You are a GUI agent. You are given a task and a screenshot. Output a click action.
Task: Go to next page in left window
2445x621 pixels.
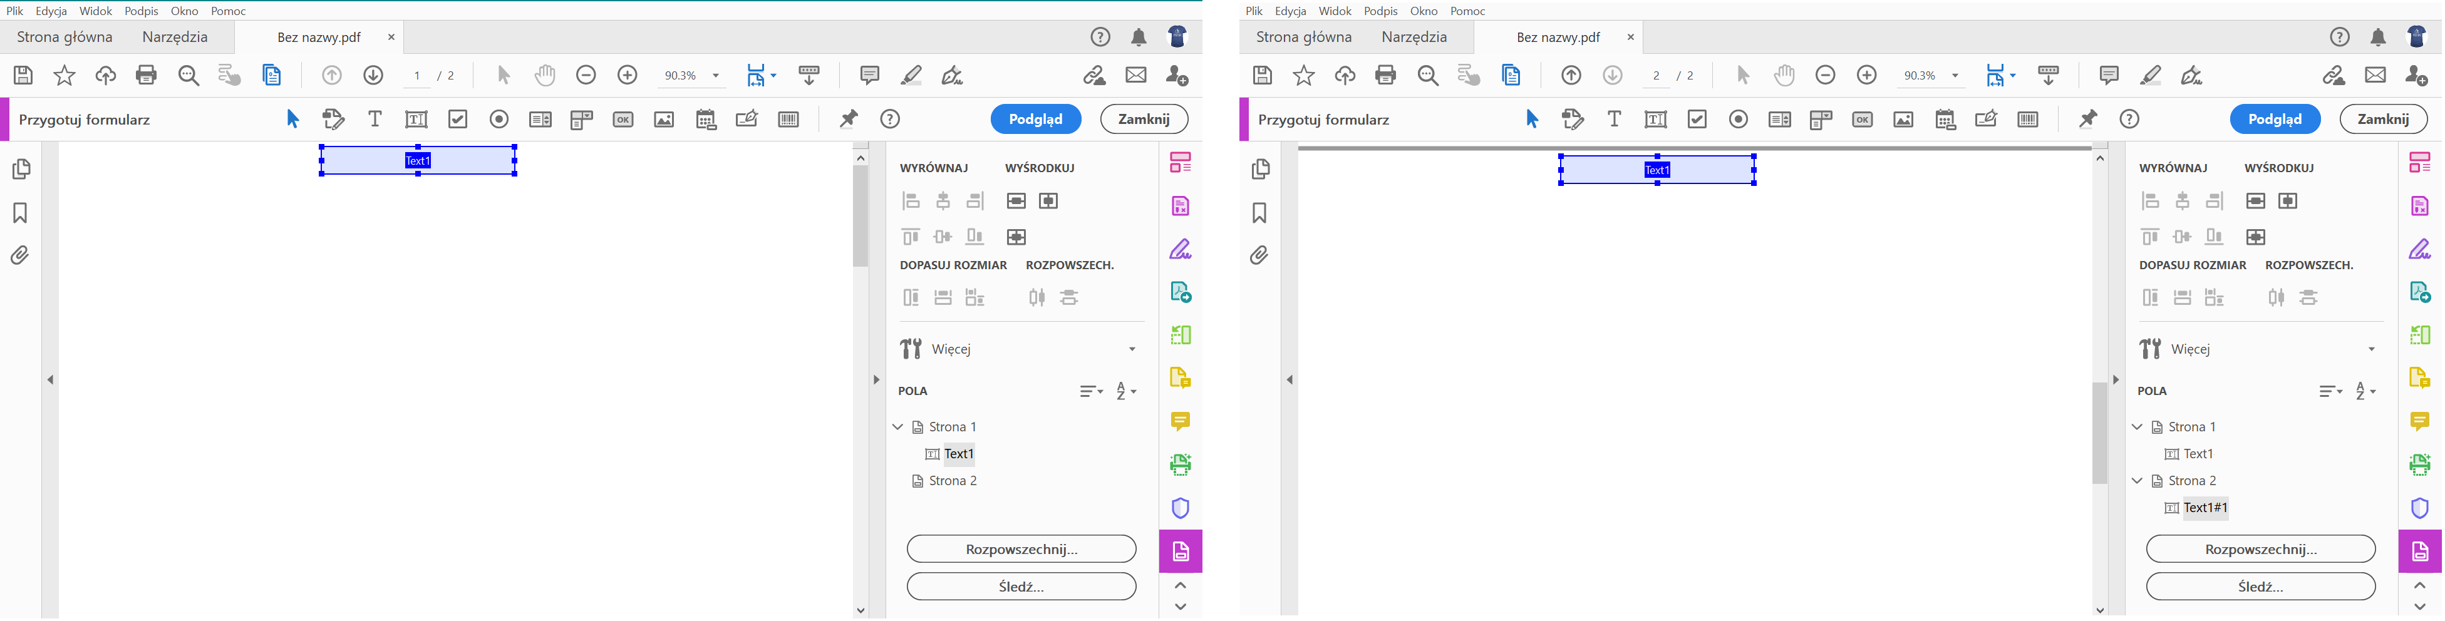373,76
